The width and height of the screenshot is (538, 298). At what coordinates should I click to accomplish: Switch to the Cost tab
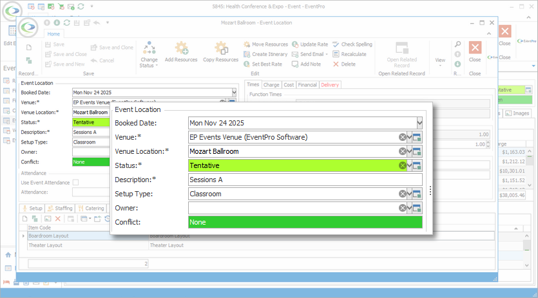[289, 85]
